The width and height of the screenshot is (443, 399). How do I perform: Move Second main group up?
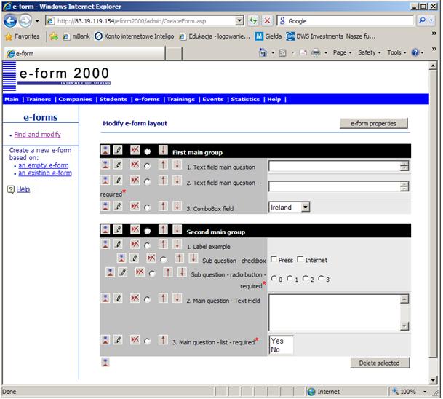(163, 229)
